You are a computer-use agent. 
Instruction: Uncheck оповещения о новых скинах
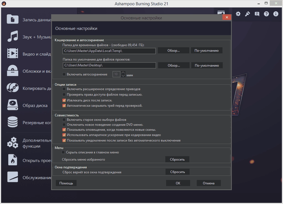click(x=64, y=130)
